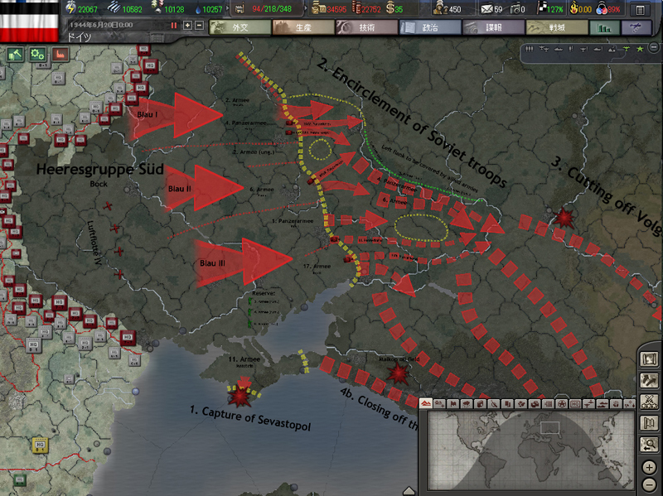This screenshot has height=496, width=663.
Task: Click the energy lightning resource icon
Action: point(70,8)
